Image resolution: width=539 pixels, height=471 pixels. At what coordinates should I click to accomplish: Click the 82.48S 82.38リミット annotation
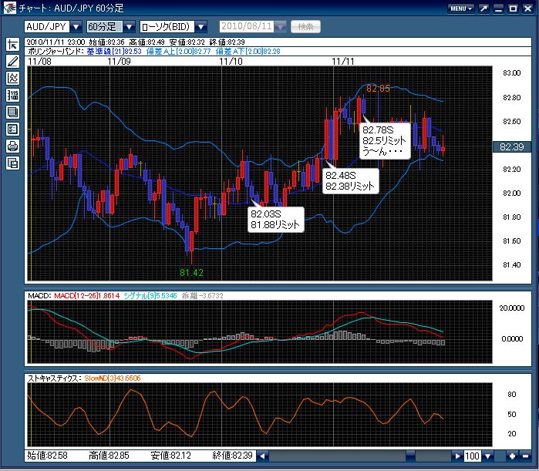tap(351, 181)
